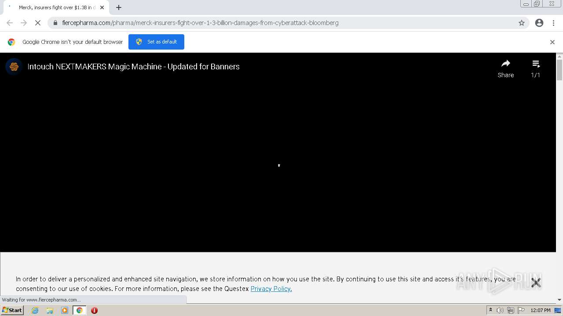Open the media player taskbar icon
The width and height of the screenshot is (563, 316).
(65, 310)
